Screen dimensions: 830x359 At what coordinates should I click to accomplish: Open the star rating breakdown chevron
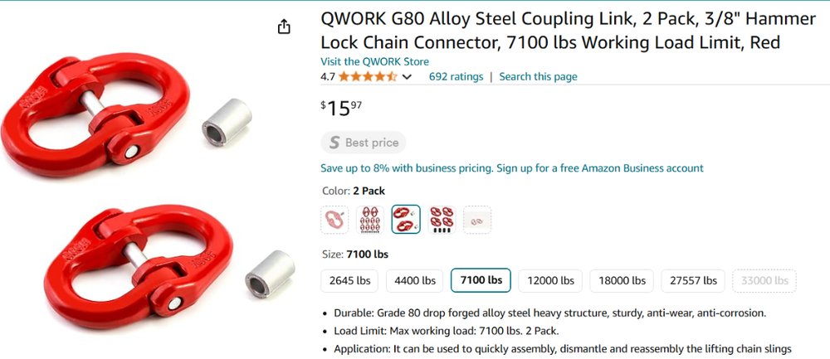point(407,77)
